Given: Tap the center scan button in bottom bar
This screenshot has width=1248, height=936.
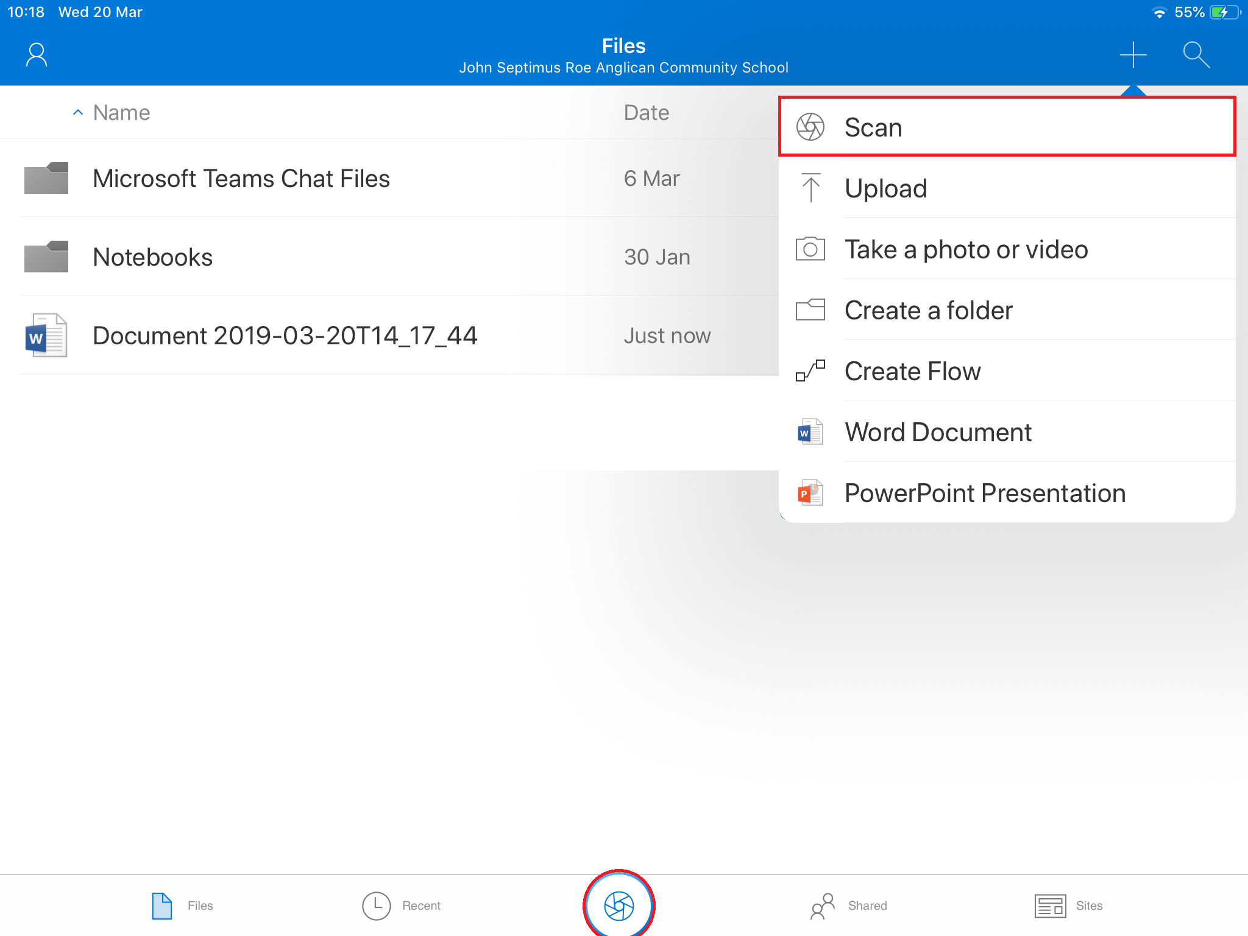Looking at the screenshot, I should click(619, 906).
